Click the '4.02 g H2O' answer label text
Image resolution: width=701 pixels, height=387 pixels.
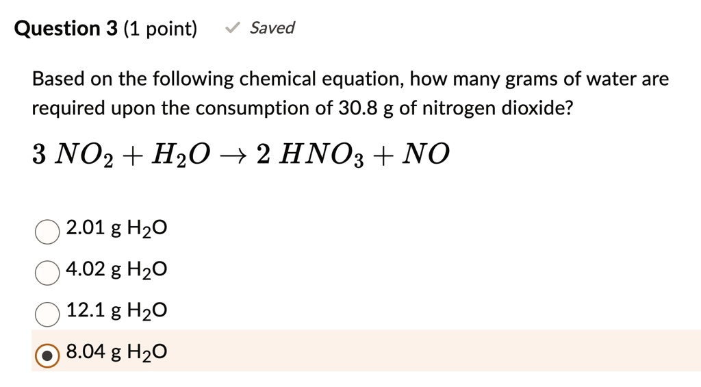click(x=116, y=270)
